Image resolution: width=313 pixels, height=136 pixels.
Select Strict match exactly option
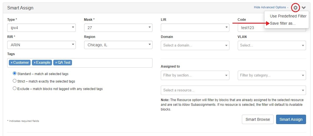point(15,81)
